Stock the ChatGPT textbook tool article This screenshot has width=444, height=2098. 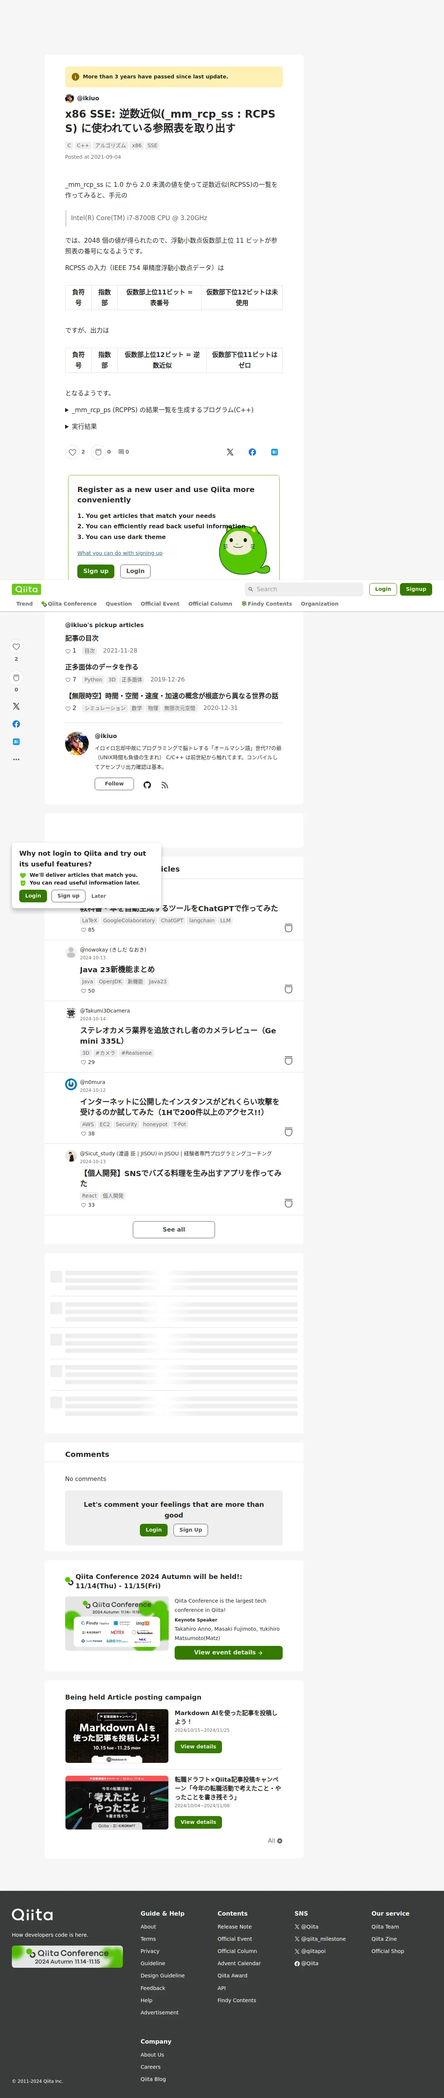click(288, 929)
